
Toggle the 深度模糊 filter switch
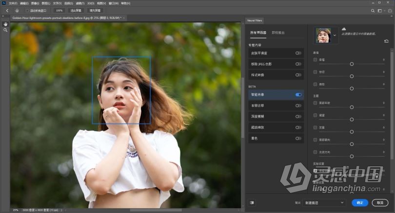(x=298, y=117)
